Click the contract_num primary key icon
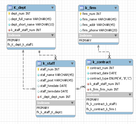This screenshot has width=136, height=124. point(88,68)
